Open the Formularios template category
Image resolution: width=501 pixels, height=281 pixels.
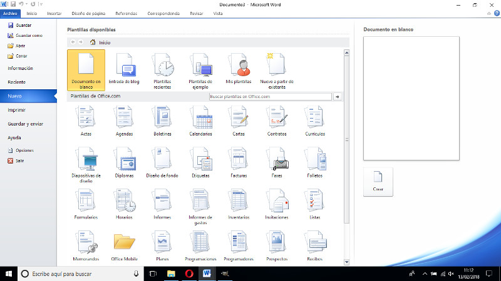pyautogui.click(x=86, y=205)
